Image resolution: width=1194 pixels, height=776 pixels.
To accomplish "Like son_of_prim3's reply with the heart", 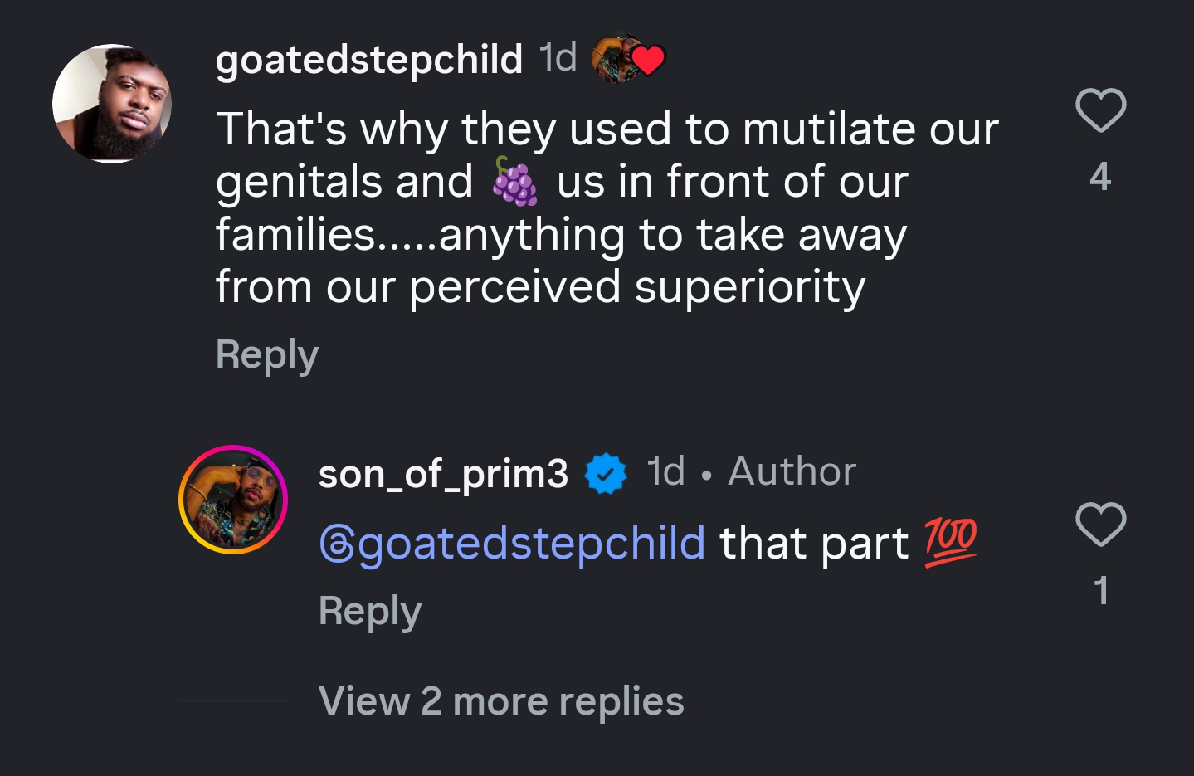I will 1100,525.
